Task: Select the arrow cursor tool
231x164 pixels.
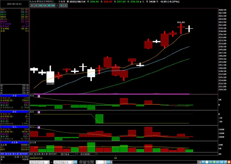Action: 203,162
